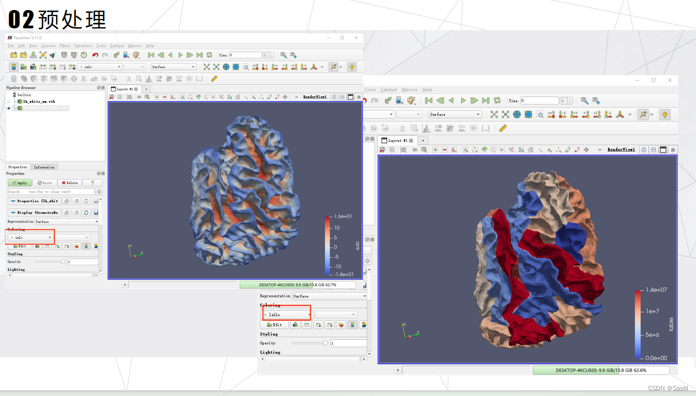This screenshot has height=396, width=696.
Task: Toggle the light bulb headlight icon in toolbar
Action: [352, 67]
